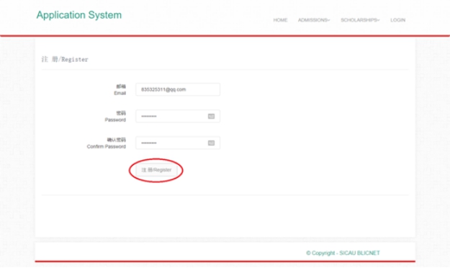Click the Application System logo title

coord(79,15)
